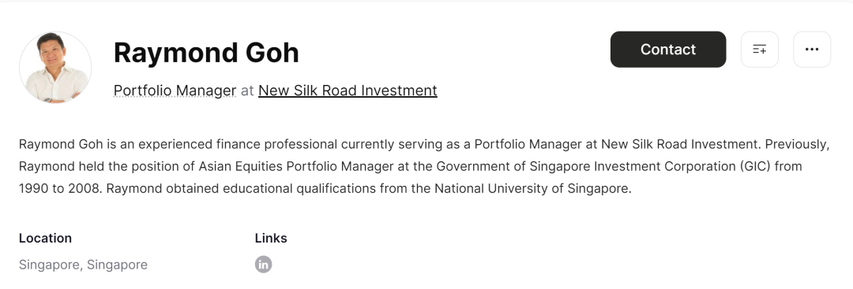853x289 pixels.
Task: Click the word 'at' between title and company
Action: coord(247,91)
